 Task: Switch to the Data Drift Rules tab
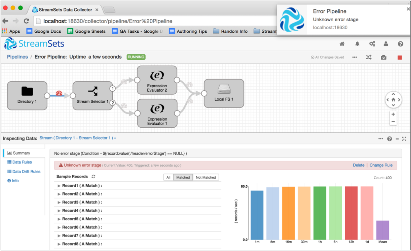coord(26,171)
